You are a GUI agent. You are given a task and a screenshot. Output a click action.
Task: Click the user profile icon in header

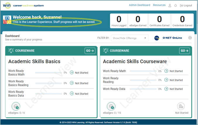pyautogui.click(x=170, y=6)
